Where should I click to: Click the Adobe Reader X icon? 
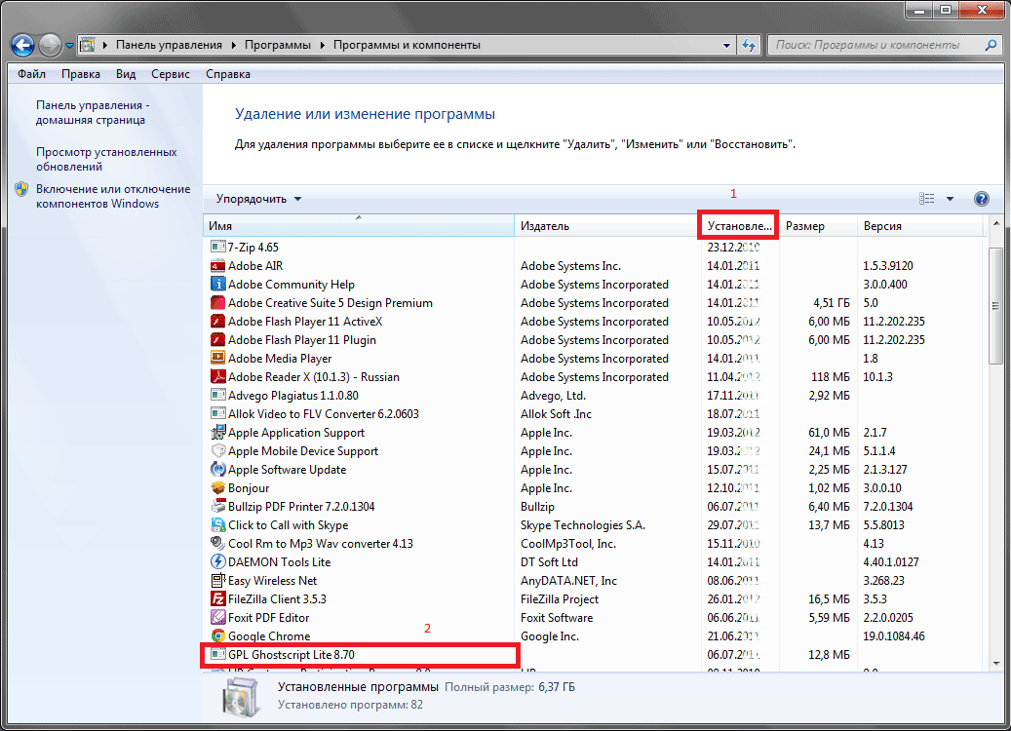point(218,377)
